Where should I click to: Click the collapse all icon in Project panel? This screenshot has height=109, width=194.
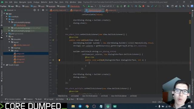(x=38, y=10)
